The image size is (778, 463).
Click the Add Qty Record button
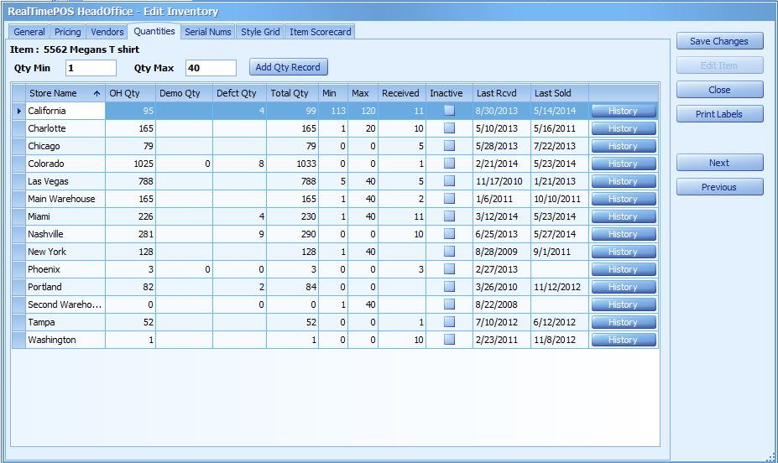click(x=288, y=67)
